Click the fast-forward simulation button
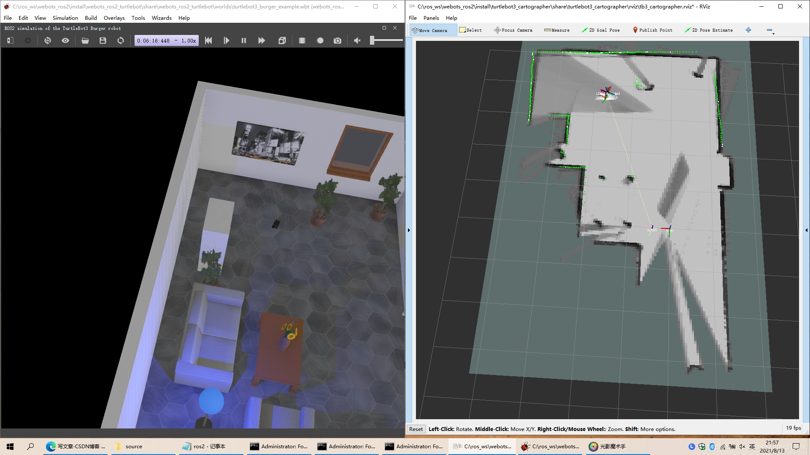Screen dimensions: 810x455 pyautogui.click(x=262, y=40)
